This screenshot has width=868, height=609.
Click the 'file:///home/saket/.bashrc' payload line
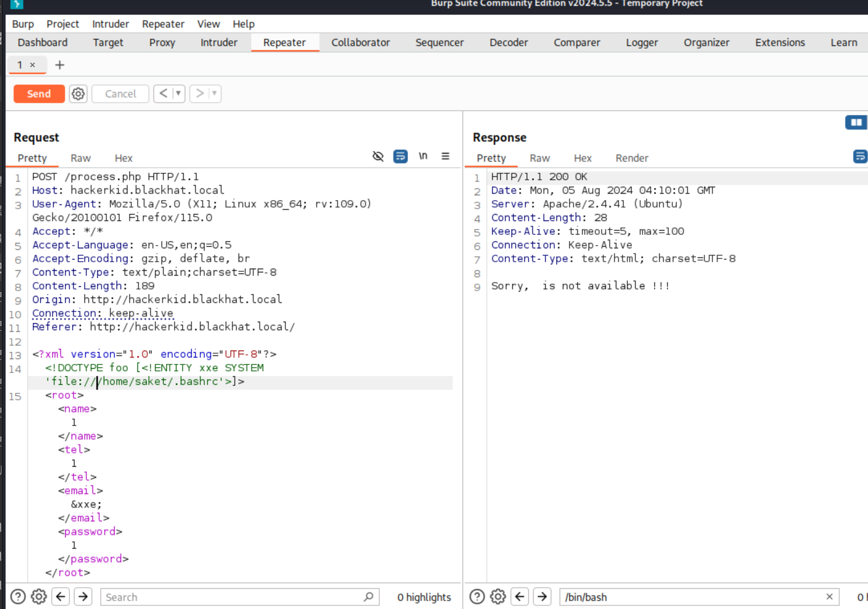click(144, 382)
